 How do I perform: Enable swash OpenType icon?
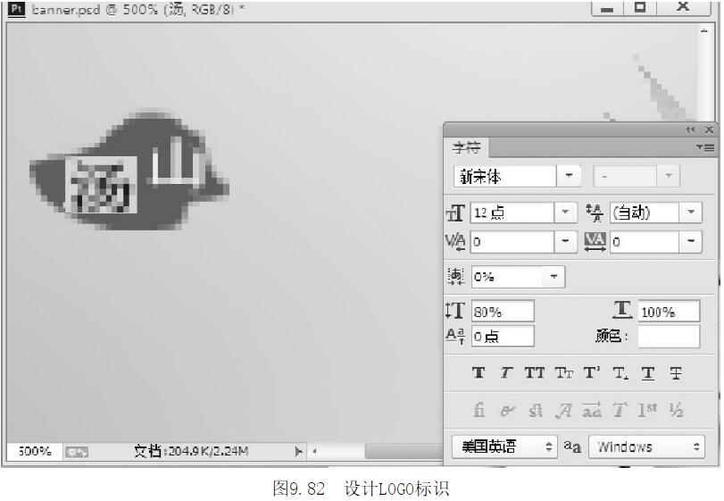(x=564, y=410)
